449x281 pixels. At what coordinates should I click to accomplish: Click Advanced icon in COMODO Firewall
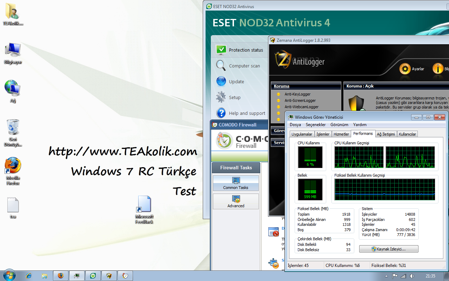pyautogui.click(x=236, y=202)
